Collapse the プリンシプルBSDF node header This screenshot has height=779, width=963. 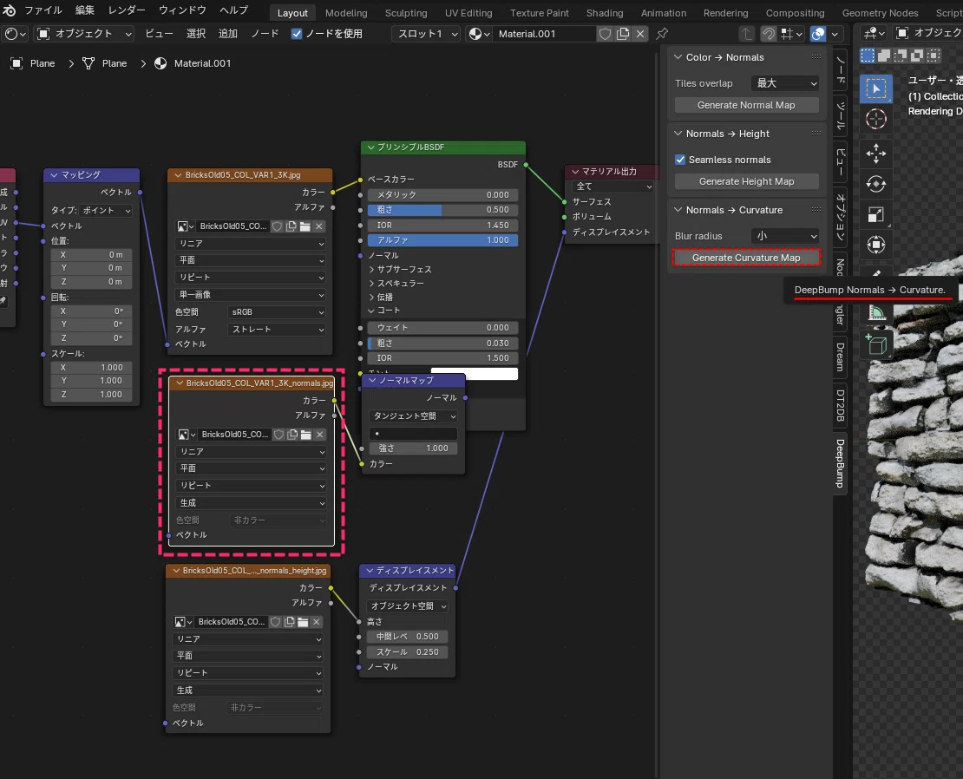(371, 147)
